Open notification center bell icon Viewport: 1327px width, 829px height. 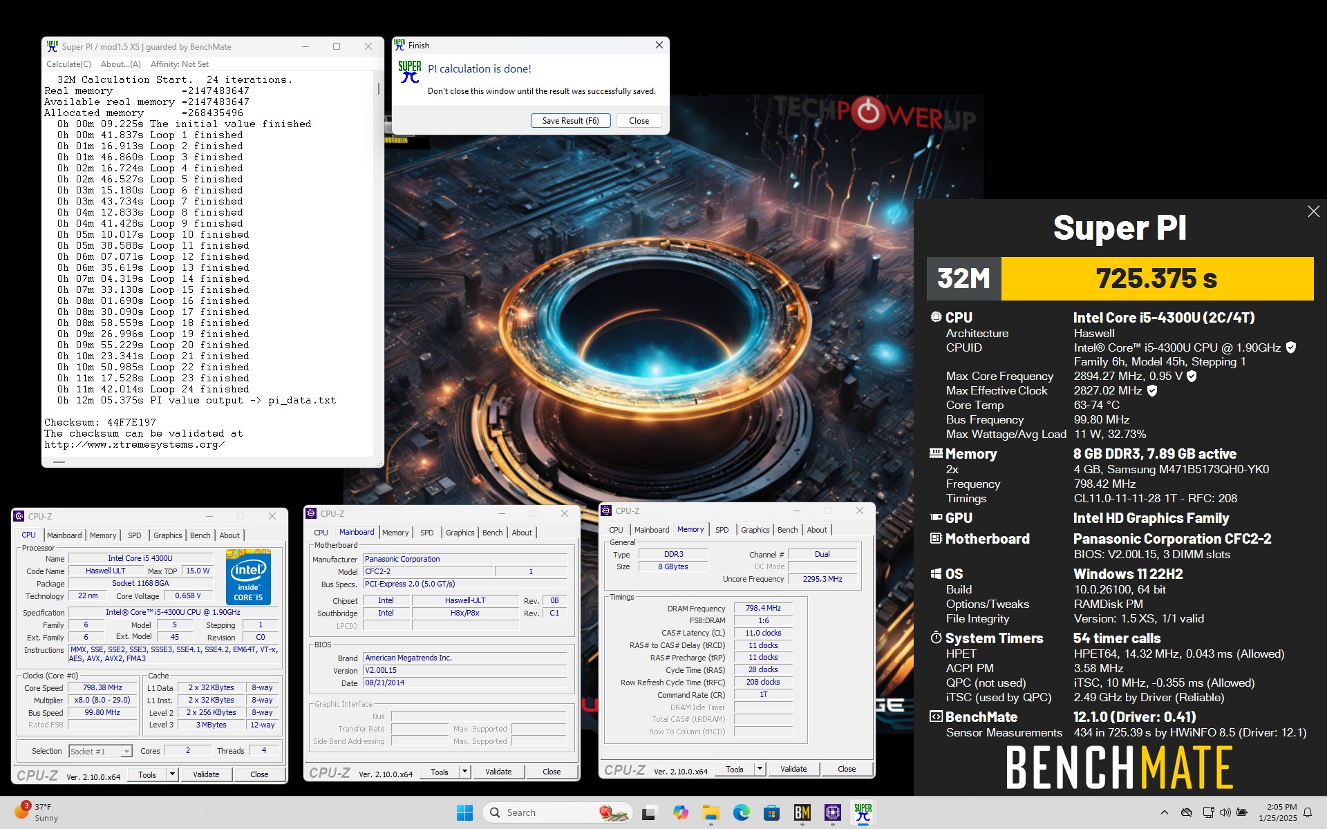click(1307, 812)
